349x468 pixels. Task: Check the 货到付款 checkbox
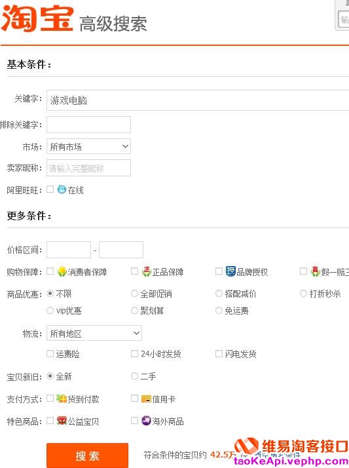click(x=50, y=399)
